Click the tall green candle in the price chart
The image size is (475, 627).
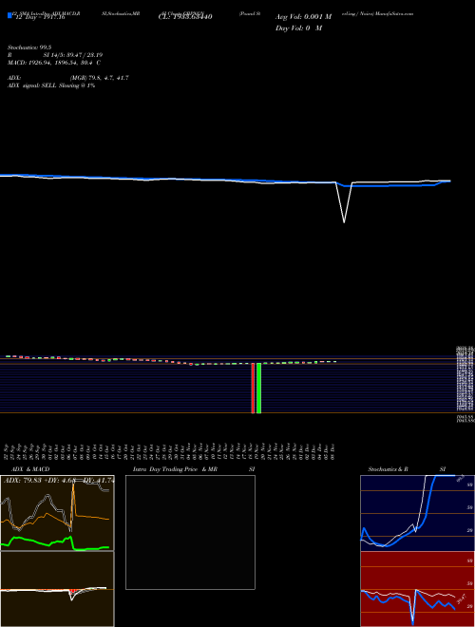(258, 388)
